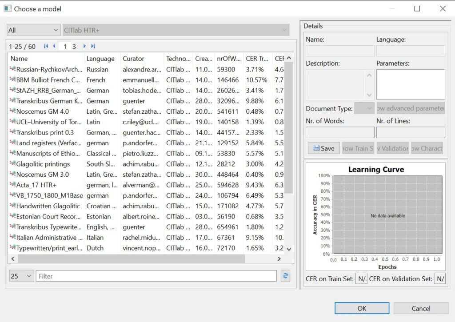Click model icon of Handwritten Glagolitic row

[12, 206]
